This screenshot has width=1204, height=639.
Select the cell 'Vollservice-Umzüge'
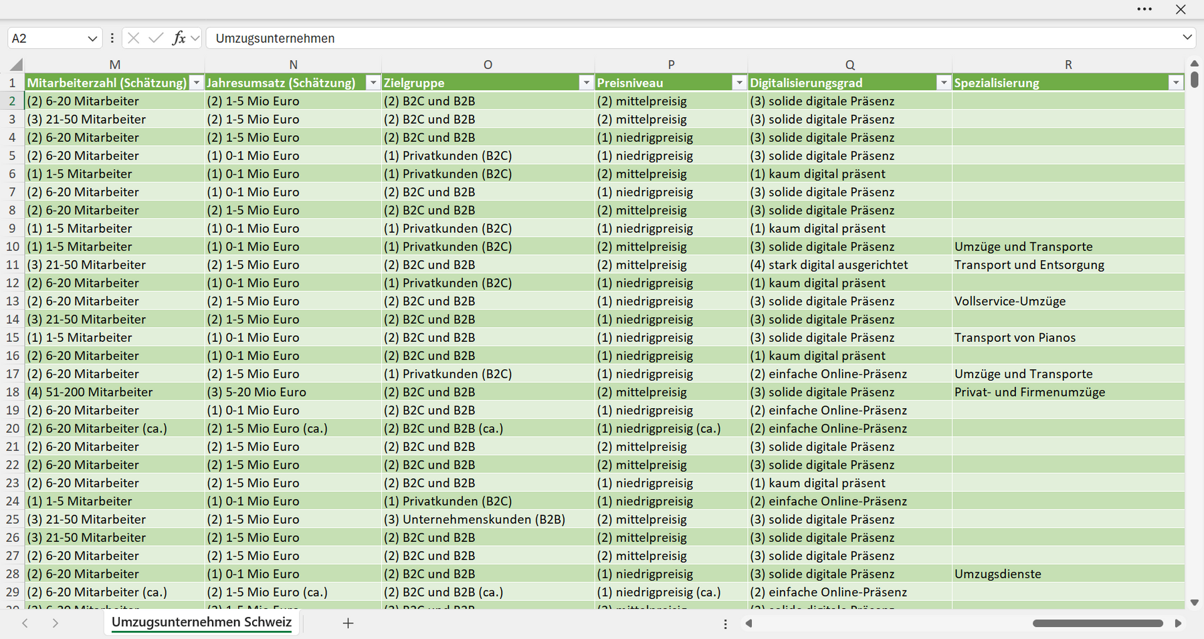coord(1068,301)
